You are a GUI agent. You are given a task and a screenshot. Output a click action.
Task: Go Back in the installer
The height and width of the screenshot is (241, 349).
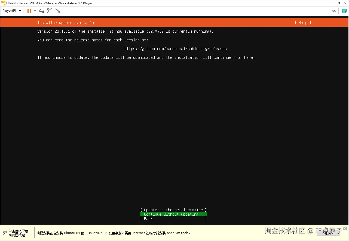coord(173,219)
